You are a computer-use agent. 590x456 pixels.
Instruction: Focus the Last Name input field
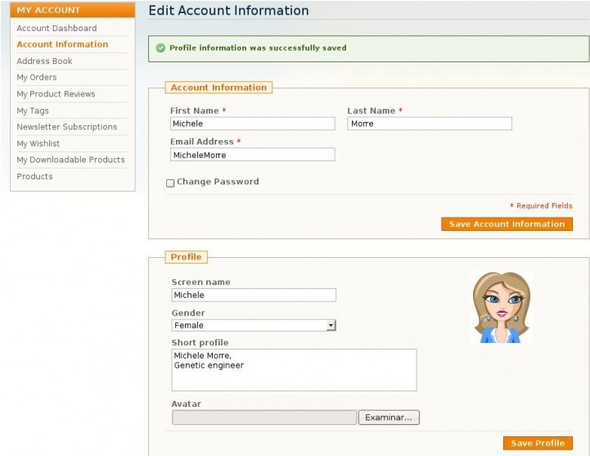tap(429, 124)
